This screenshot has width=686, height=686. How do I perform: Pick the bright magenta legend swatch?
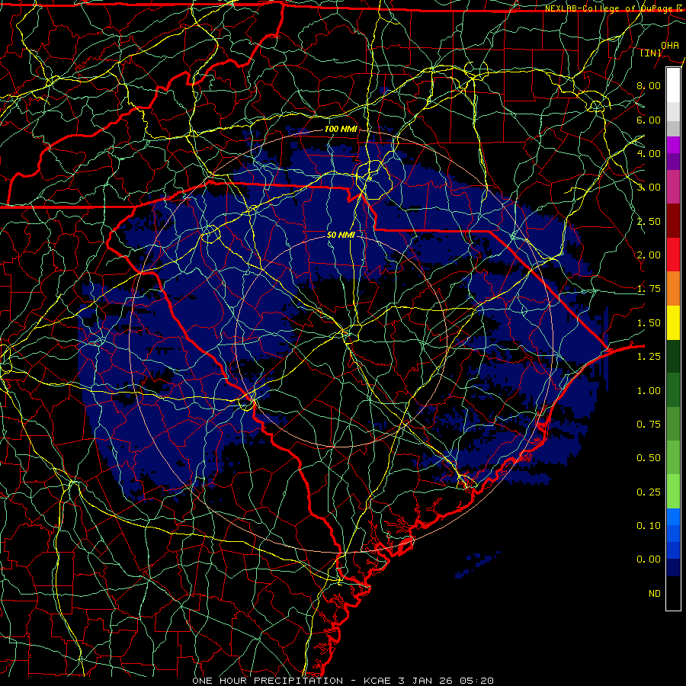[x=673, y=145]
